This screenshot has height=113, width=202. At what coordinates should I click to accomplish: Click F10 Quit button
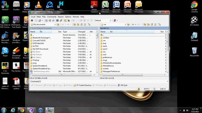[x=122, y=85]
